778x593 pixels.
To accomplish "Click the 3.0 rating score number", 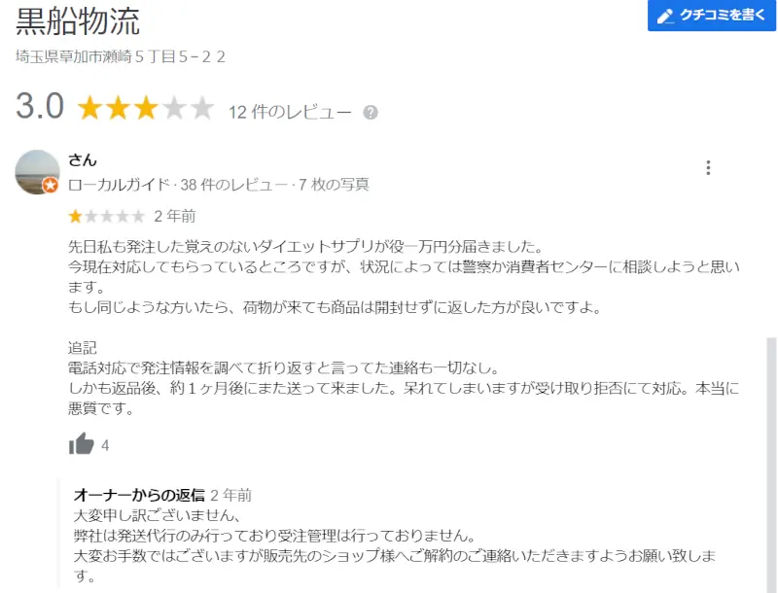I will (x=40, y=106).
